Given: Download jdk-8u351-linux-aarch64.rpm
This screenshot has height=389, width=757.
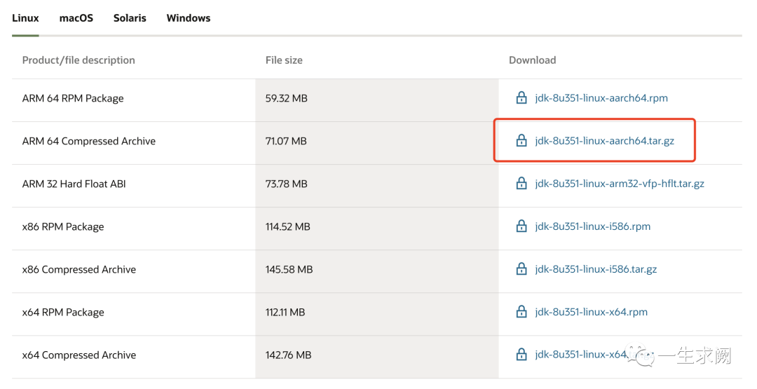Looking at the screenshot, I should pyautogui.click(x=601, y=98).
